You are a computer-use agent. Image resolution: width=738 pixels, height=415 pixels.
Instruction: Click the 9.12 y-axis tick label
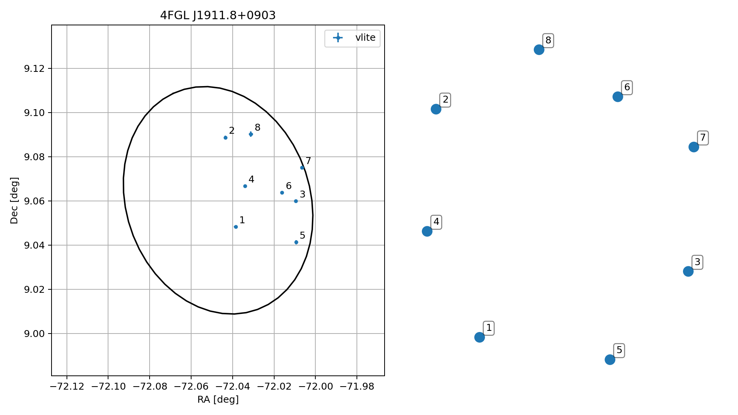pyautogui.click(x=35, y=69)
